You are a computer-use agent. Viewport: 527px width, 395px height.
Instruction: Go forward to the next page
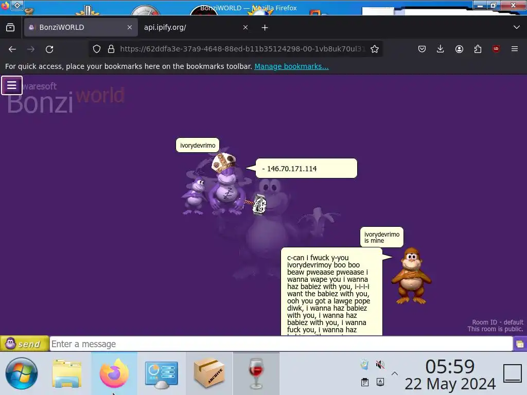31,49
